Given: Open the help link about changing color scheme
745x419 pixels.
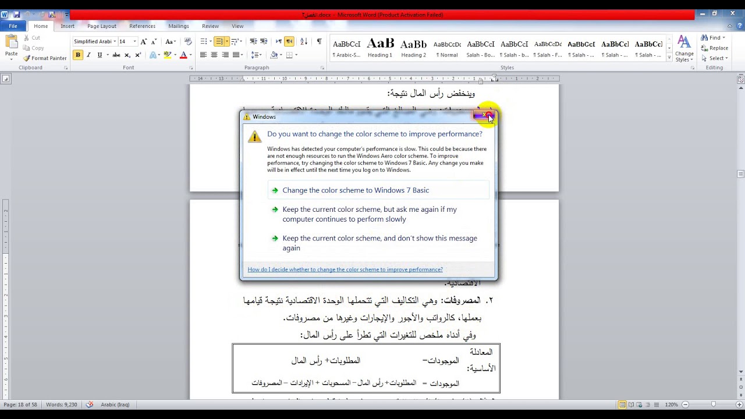Looking at the screenshot, I should click(x=345, y=269).
